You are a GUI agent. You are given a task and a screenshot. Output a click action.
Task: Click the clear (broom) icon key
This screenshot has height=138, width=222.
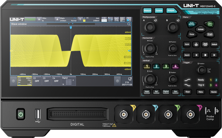(196, 45)
